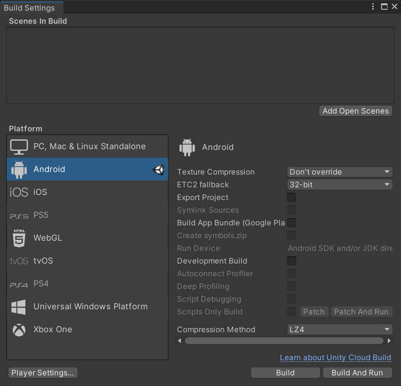
Task: Toggle the Symlink Sources checkbox
Action: [x=292, y=210]
